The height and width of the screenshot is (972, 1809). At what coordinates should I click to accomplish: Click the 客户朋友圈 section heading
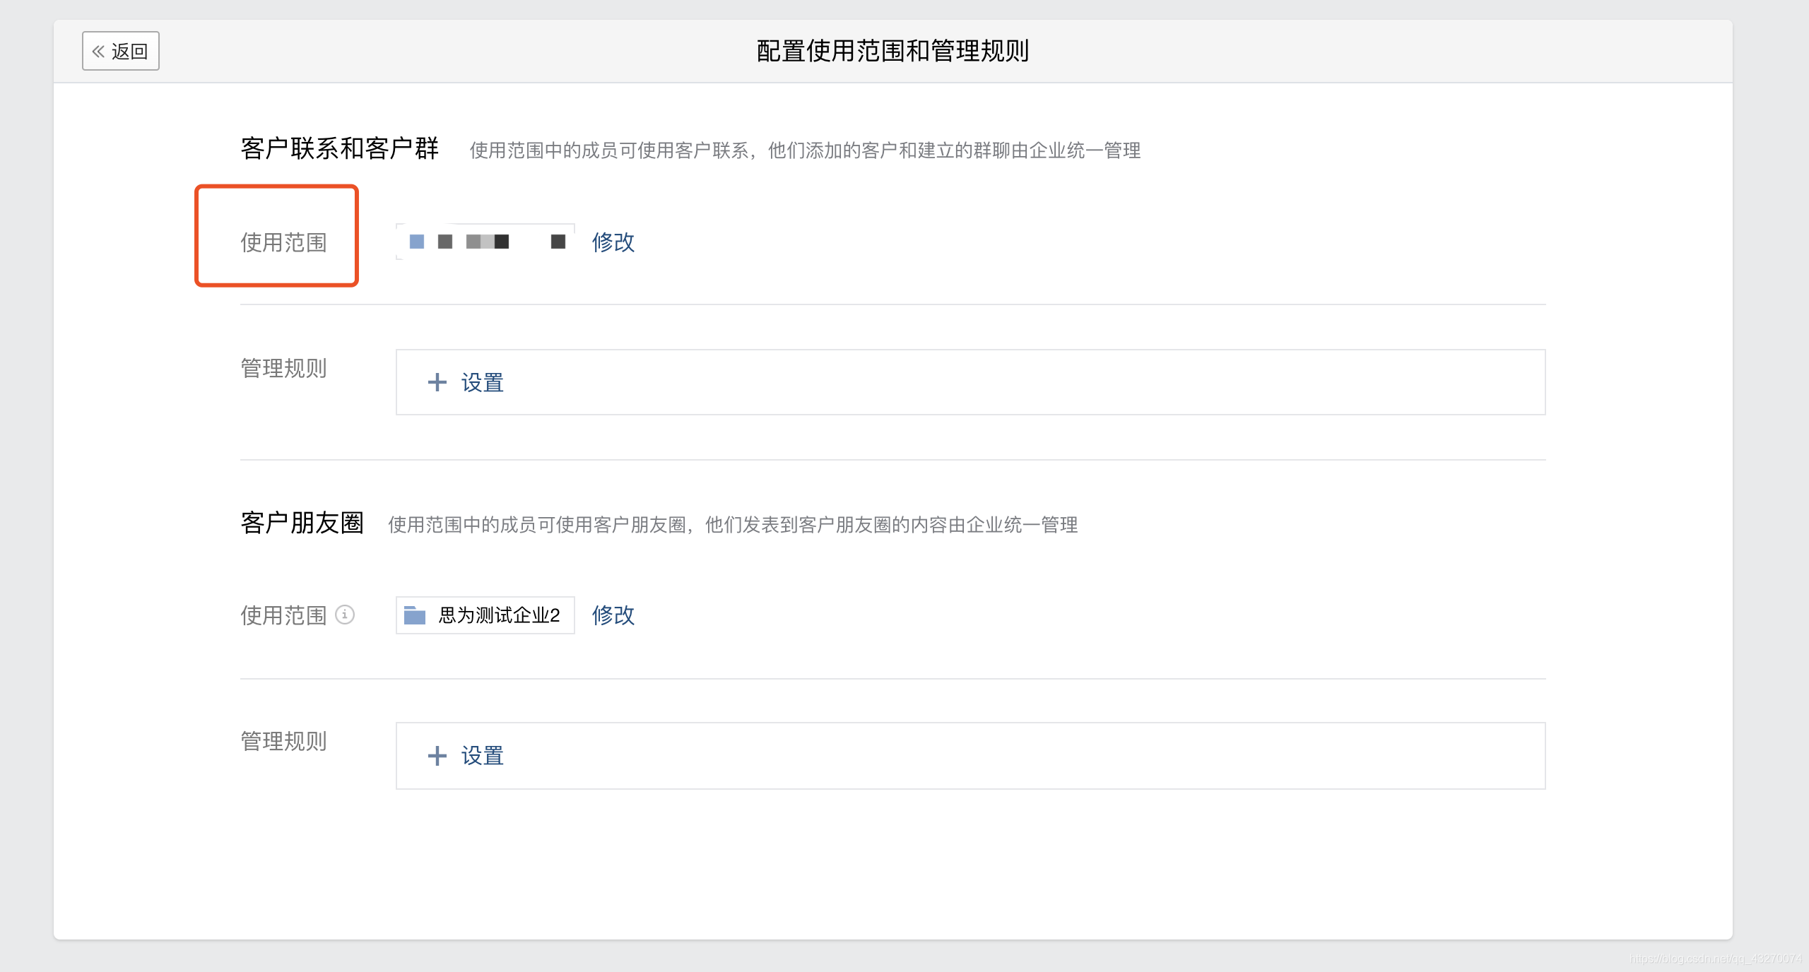click(302, 523)
